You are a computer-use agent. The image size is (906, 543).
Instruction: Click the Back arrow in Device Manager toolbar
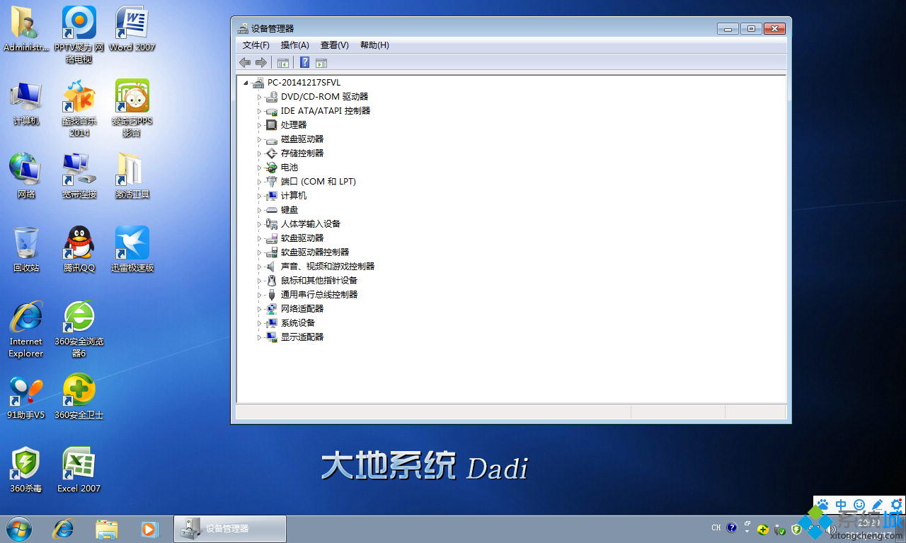[x=245, y=62]
